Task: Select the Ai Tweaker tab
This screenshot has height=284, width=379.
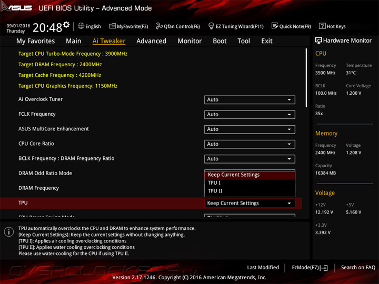Action: click(109, 41)
